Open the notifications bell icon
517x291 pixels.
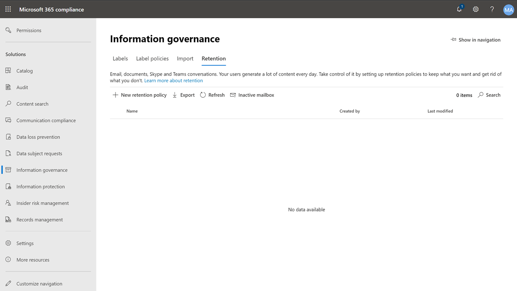point(460,9)
